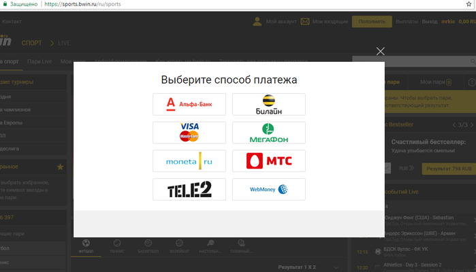Viewport: 476px width, 272px height.
Task: Go to next Bestseller slide
Action: click(472, 125)
